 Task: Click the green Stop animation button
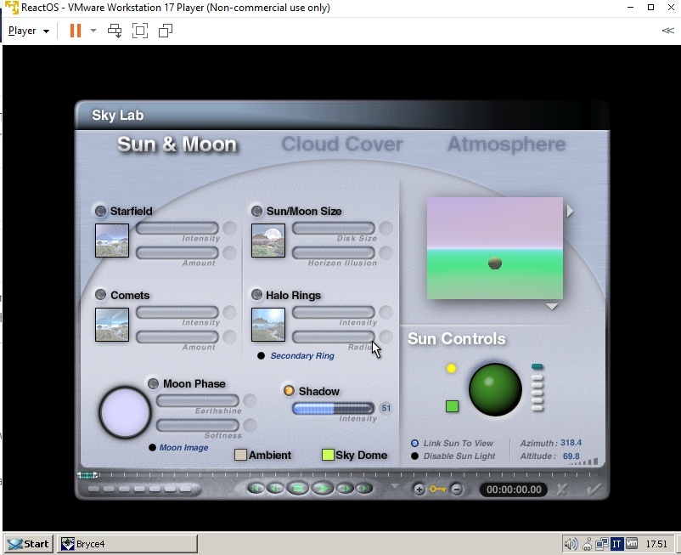298,489
